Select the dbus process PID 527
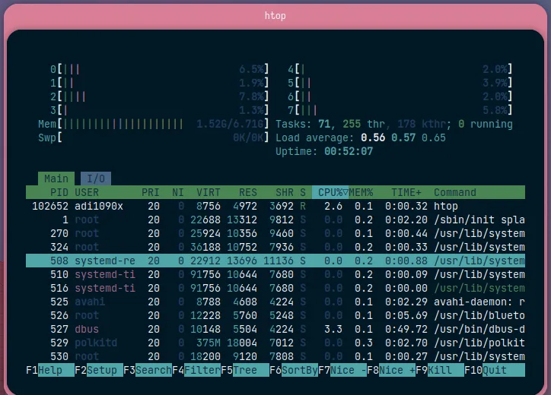The width and height of the screenshot is (551, 395). (x=275, y=329)
